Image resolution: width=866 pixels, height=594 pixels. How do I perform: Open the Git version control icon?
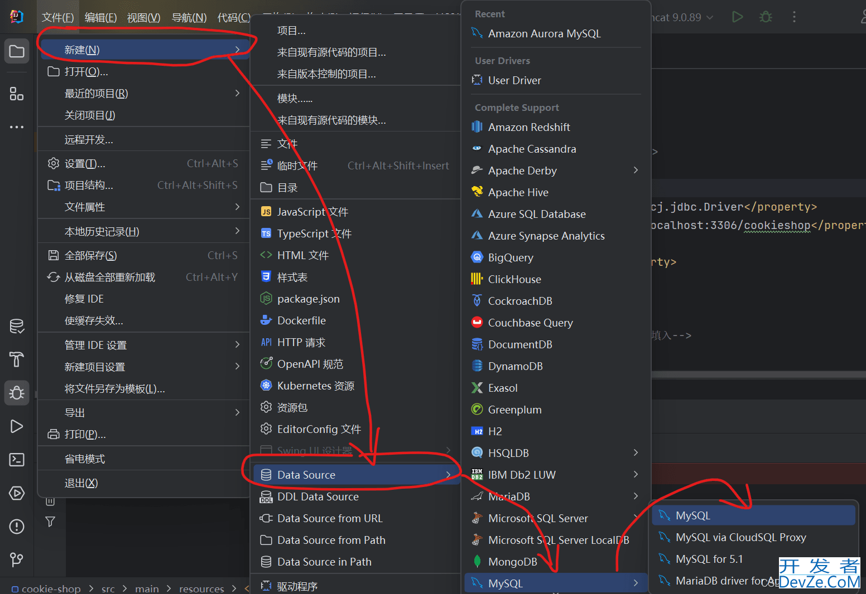point(17,559)
